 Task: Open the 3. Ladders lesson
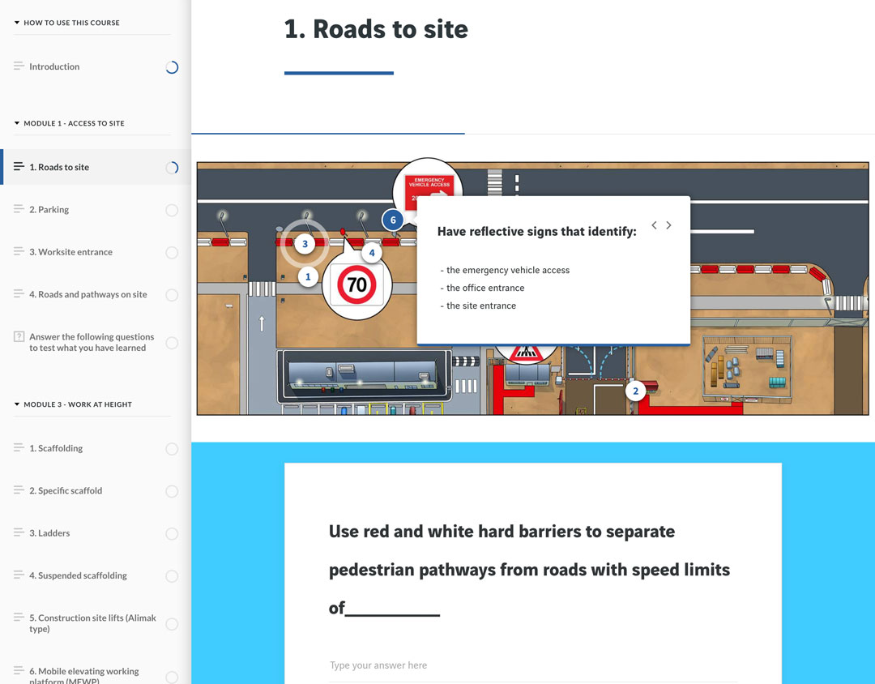pos(96,533)
